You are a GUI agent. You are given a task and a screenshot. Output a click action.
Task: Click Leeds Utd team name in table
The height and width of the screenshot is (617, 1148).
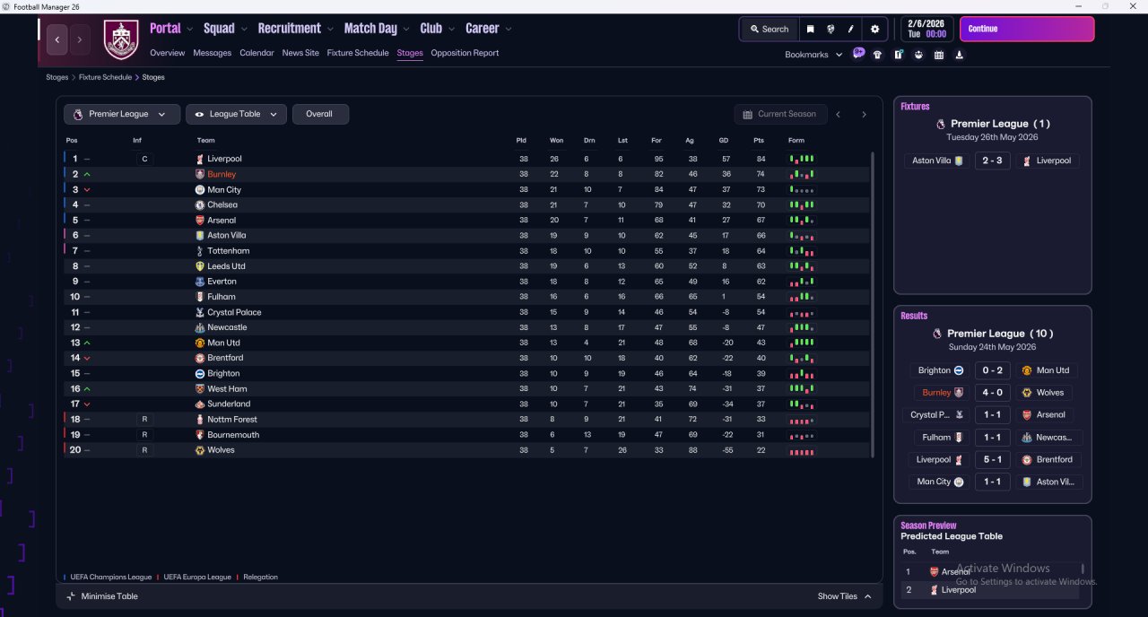pyautogui.click(x=226, y=266)
